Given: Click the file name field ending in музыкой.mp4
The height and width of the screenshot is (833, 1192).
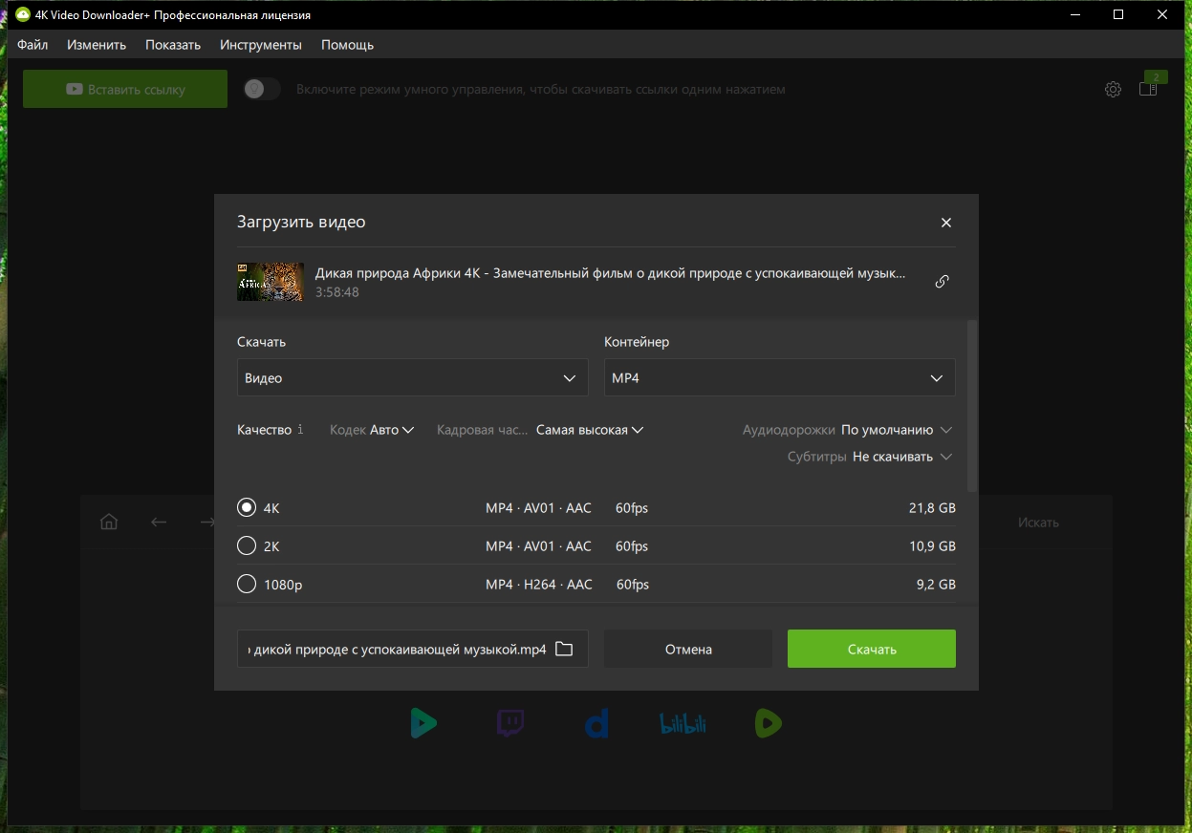Looking at the screenshot, I should pyautogui.click(x=396, y=649).
